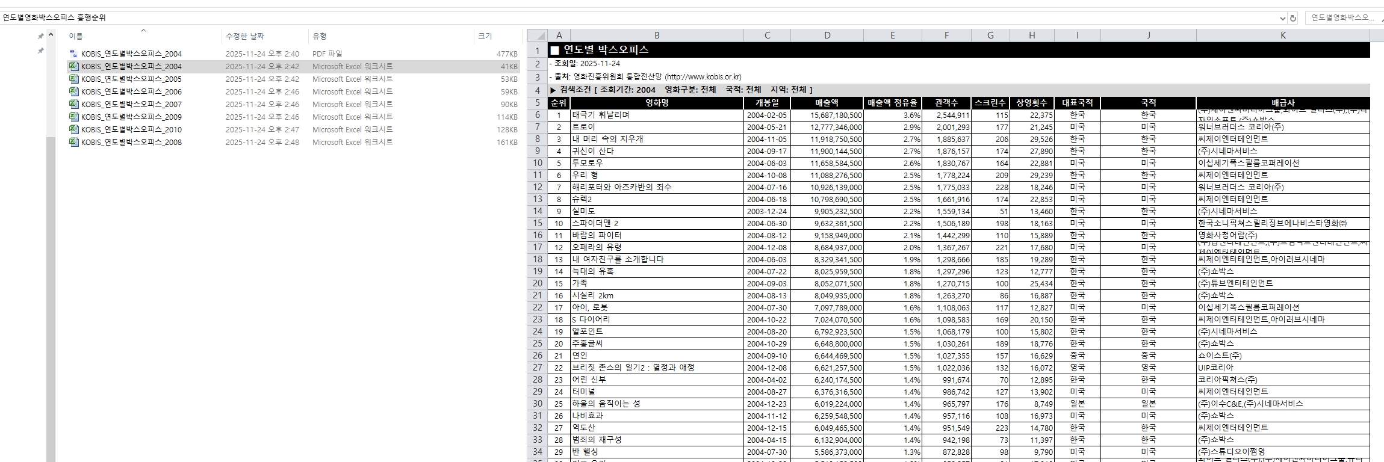Click the release date cell 2003-12-24

(767, 211)
